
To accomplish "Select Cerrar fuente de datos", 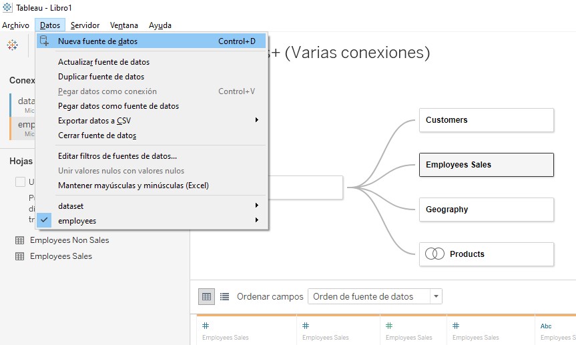I will coord(152,135).
